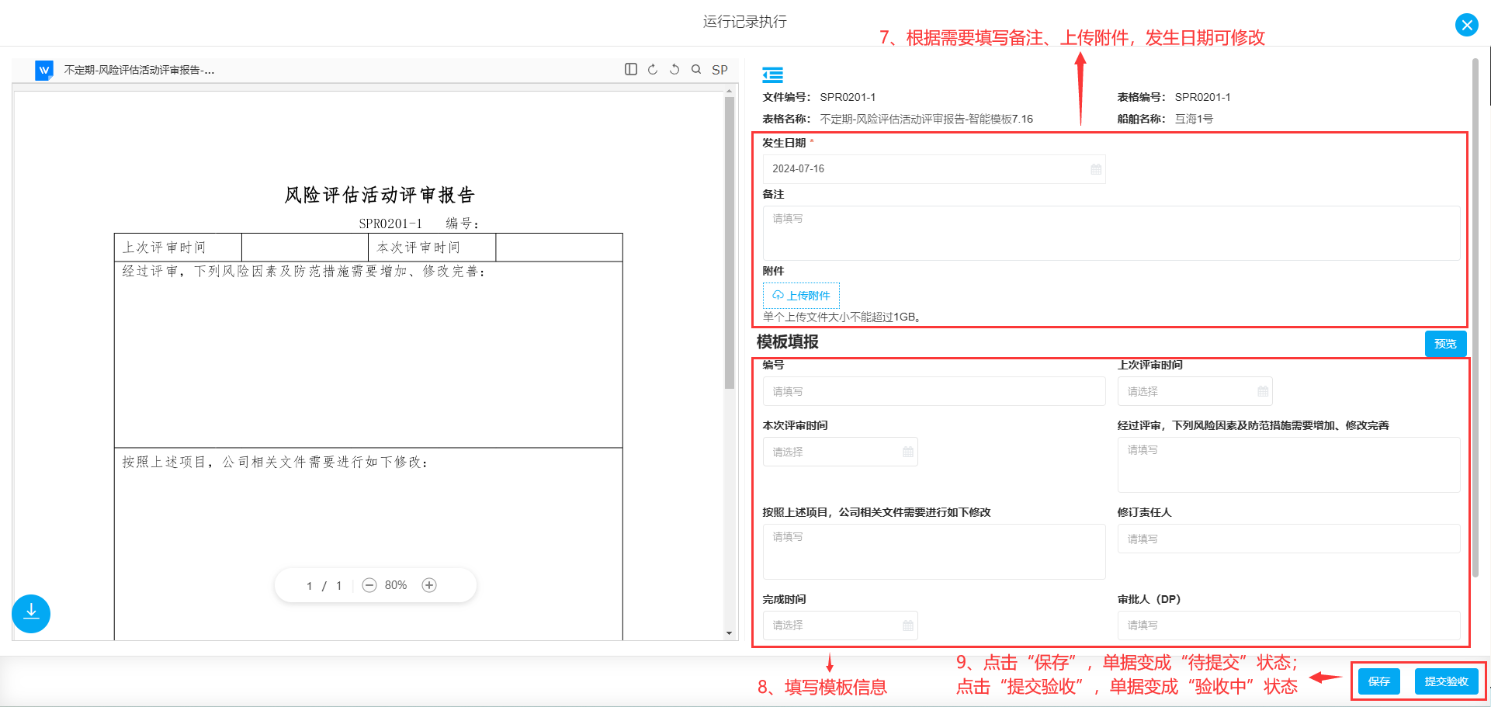Click the 本次评审时间 table cell in document

pos(432,248)
